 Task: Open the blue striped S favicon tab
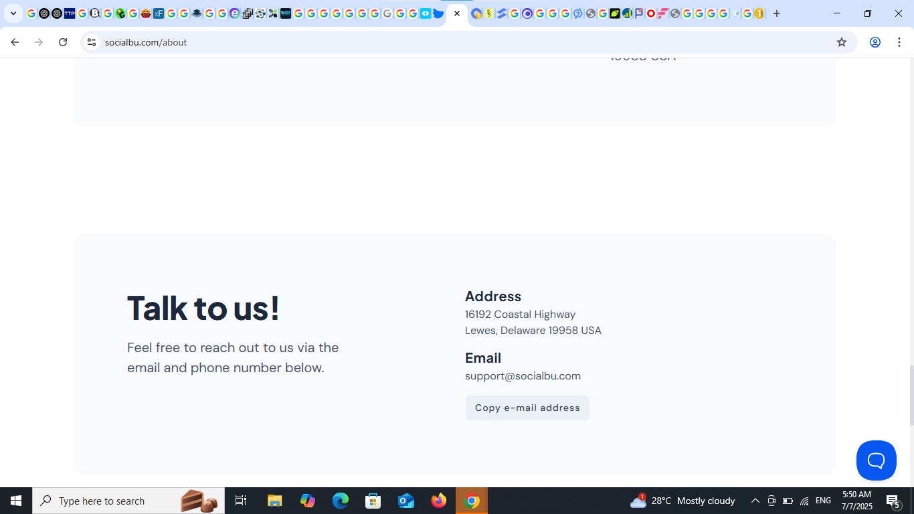click(502, 13)
